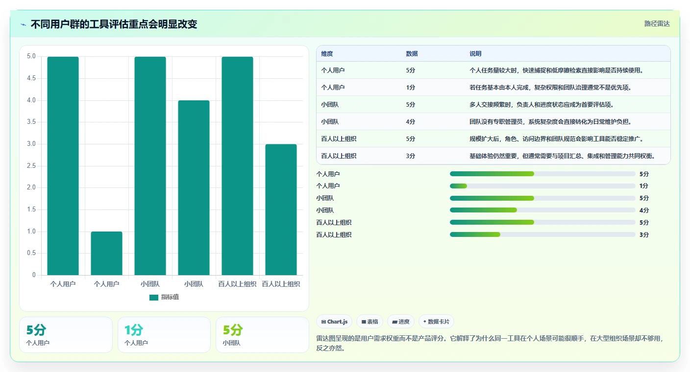Image resolution: width=690 pixels, height=372 pixels.
Task: Select the title 不同用户群的工具评估重点会明显改变
Action: point(114,24)
